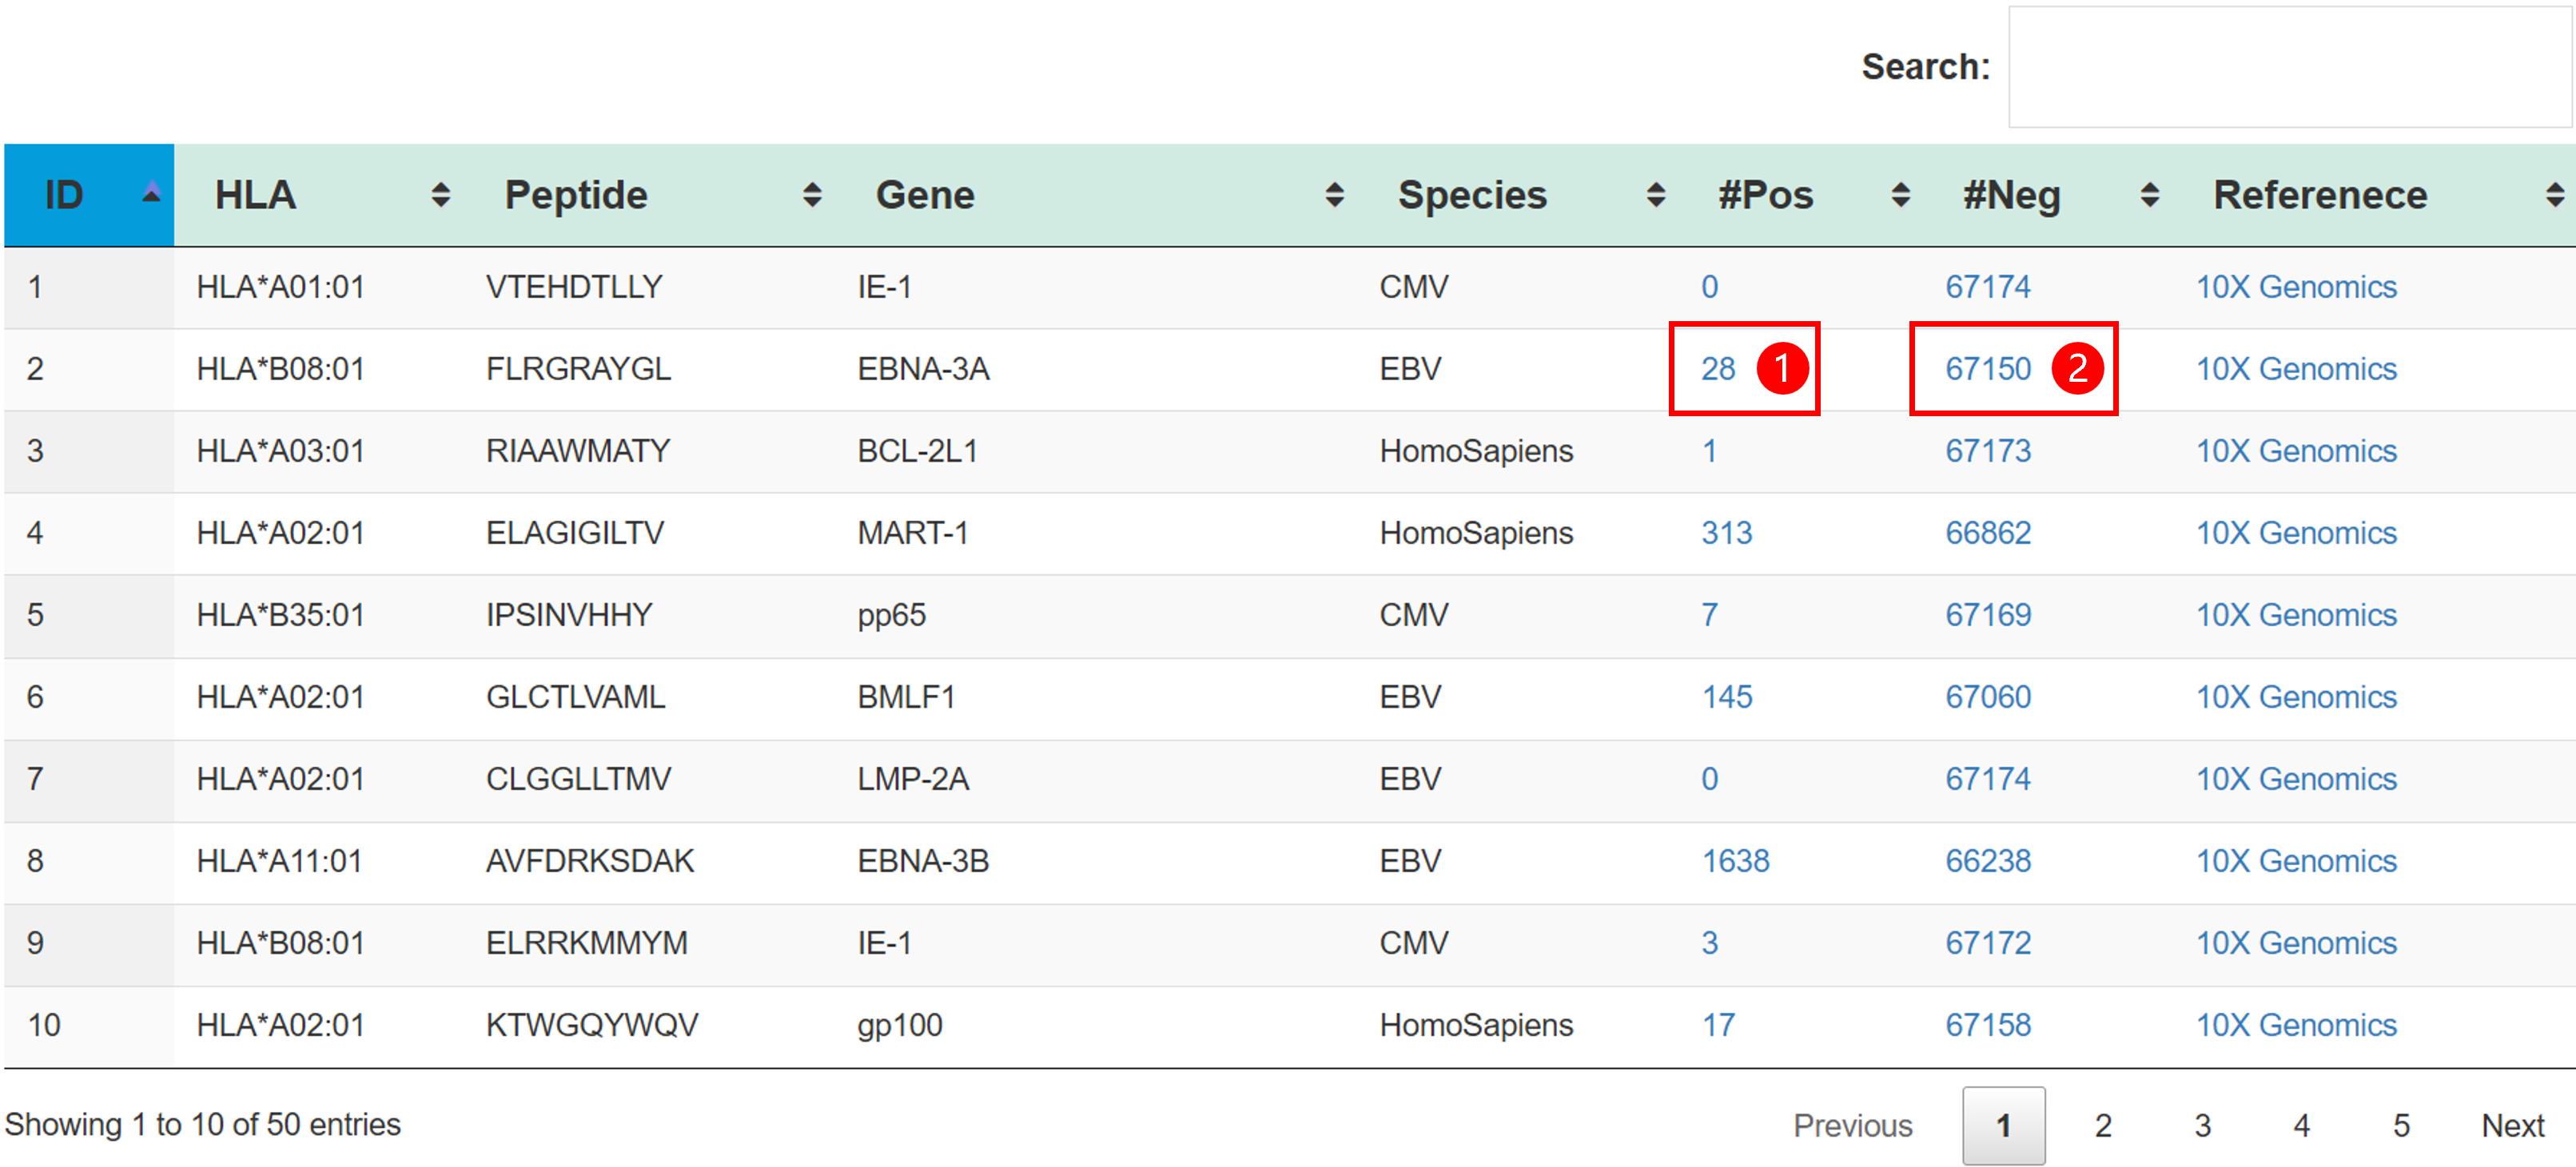Open 10X Genomics reference for VTEHDTLLY
The width and height of the screenshot is (2576, 1167).
[2296, 287]
